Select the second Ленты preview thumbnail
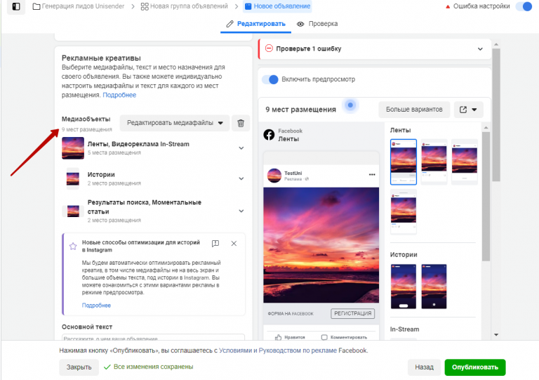Image resolution: width=539 pixels, height=380 pixels. point(434,162)
